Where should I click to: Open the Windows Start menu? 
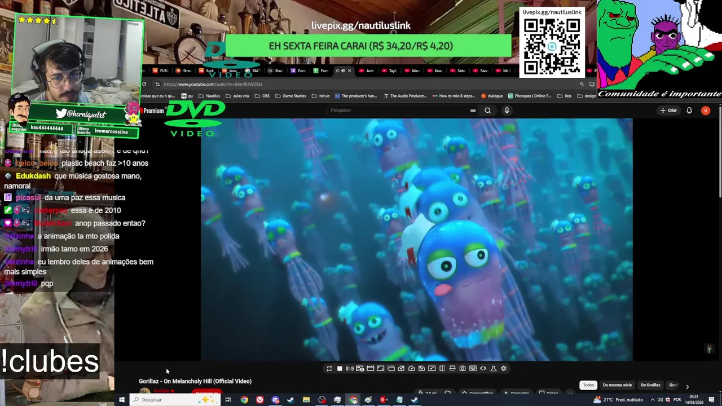point(121,400)
